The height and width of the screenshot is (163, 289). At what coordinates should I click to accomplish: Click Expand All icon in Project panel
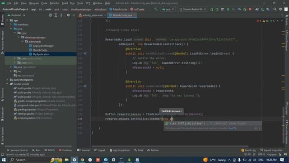coord(56,15)
